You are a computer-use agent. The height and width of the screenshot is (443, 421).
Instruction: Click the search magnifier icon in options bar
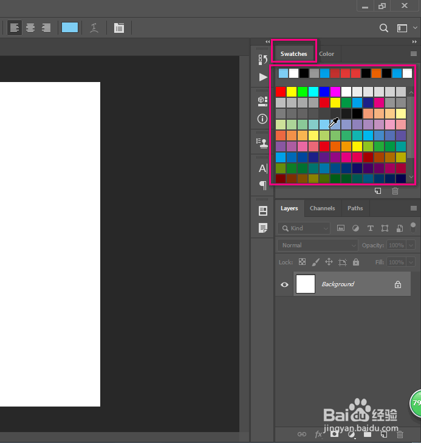point(384,28)
